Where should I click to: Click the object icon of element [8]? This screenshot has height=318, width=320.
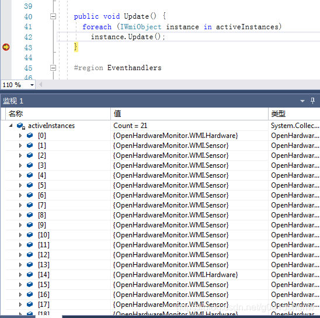coord(30,215)
